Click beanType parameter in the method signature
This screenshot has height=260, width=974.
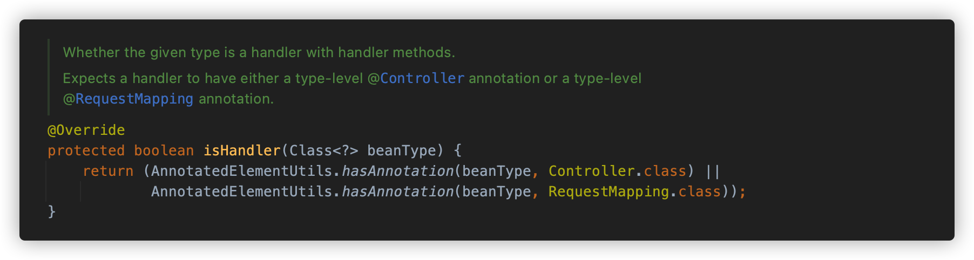click(401, 151)
